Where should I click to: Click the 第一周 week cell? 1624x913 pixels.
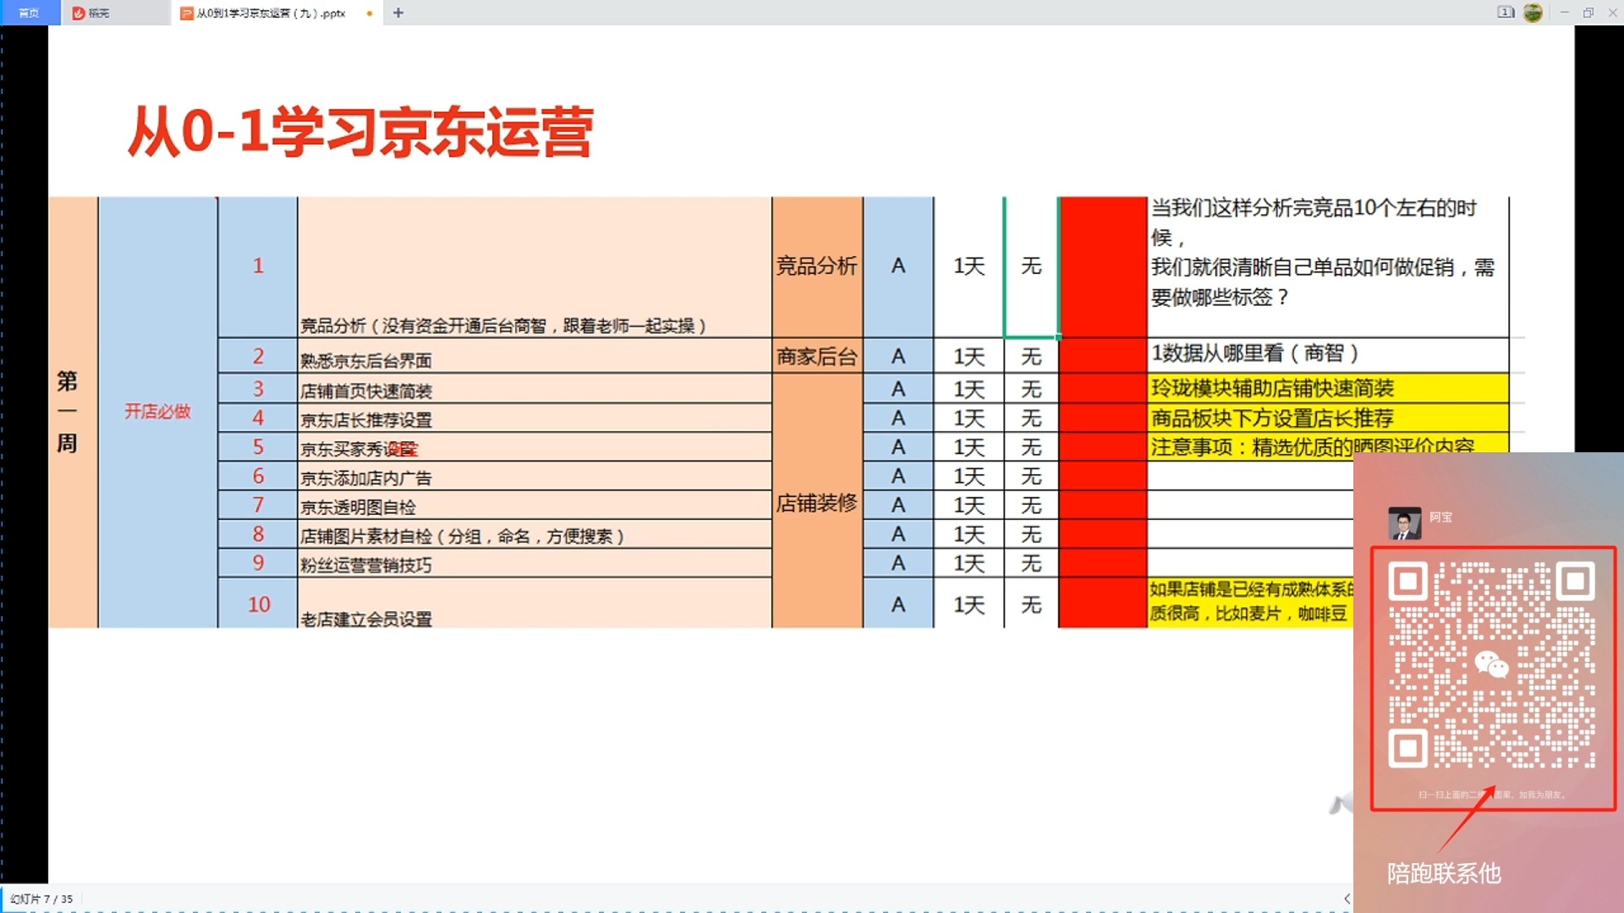click(73, 413)
